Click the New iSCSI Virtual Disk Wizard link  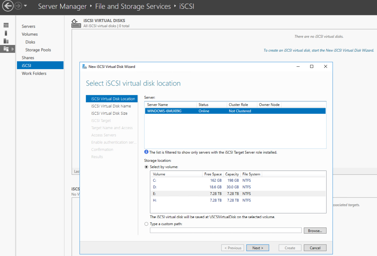tap(319, 50)
